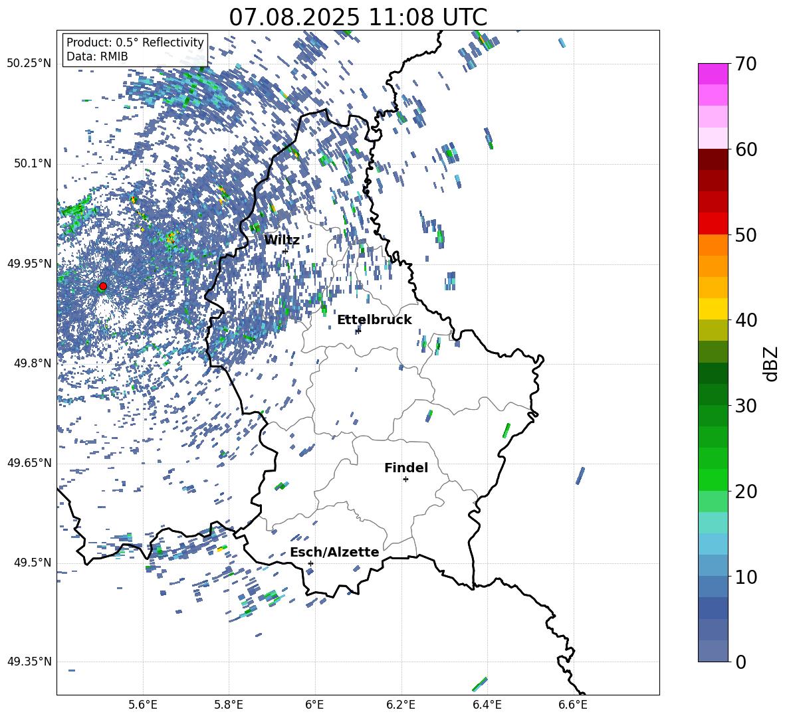Click the Findel city label
The height and width of the screenshot is (718, 787).
click(x=406, y=468)
